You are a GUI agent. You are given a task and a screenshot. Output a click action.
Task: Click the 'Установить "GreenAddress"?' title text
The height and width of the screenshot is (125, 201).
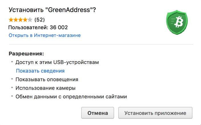52,10
